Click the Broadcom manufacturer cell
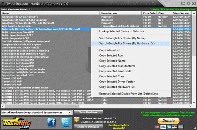Screen dimensions: 197x130 coord(107,20)
